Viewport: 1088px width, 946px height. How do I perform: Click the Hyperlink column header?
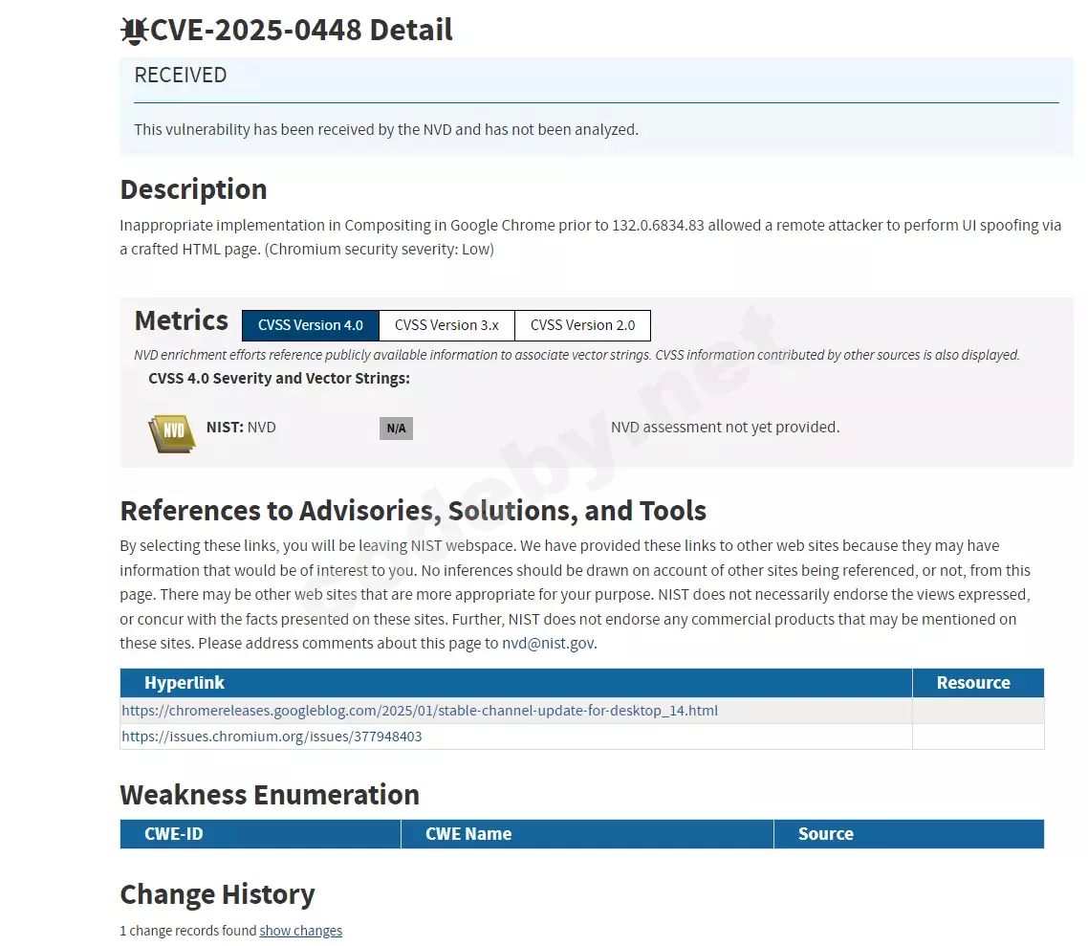coord(515,683)
